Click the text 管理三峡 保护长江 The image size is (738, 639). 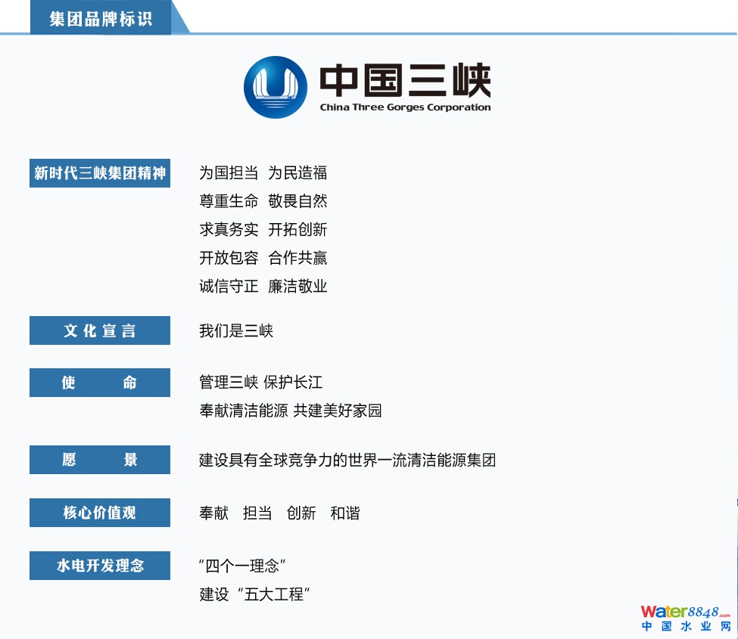[260, 383]
